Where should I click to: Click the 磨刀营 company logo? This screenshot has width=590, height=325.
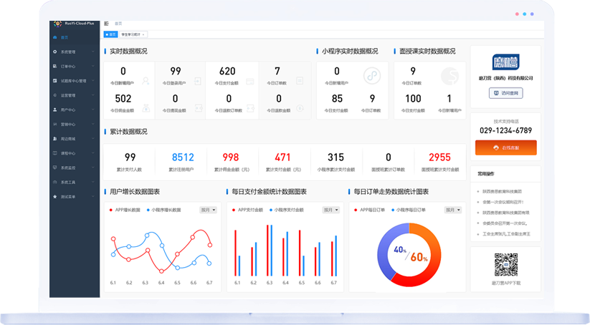tap(505, 62)
